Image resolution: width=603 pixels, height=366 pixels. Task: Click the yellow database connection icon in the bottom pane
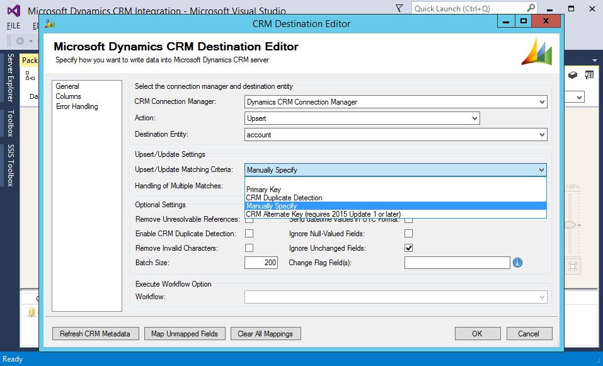(x=32, y=312)
